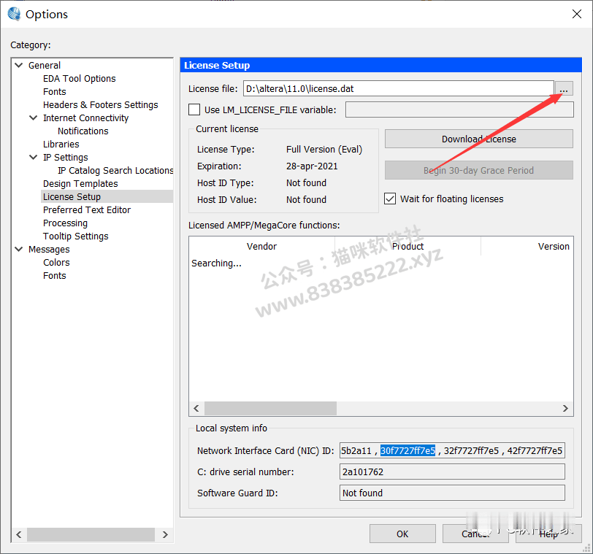Select Headers & Footers Settings
This screenshot has height=554, width=593.
(101, 104)
